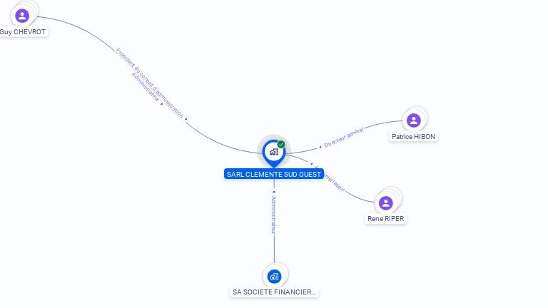Click SARL CLEMENTE SUD OUEST map pin icon

pos(274,154)
